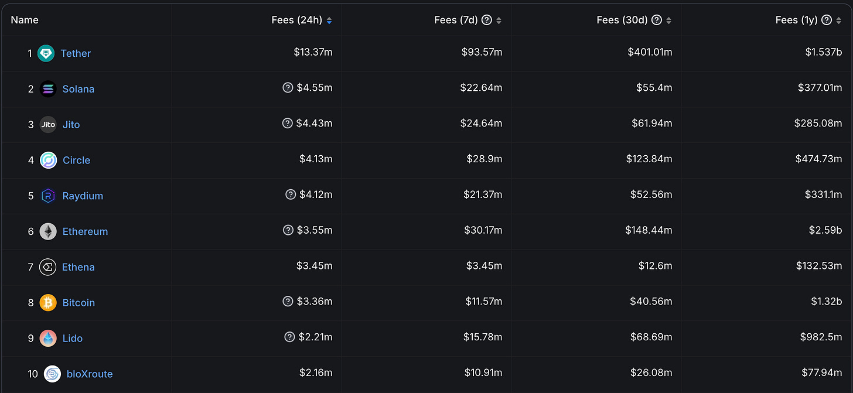Click the Lido droplet logo icon

click(x=48, y=339)
